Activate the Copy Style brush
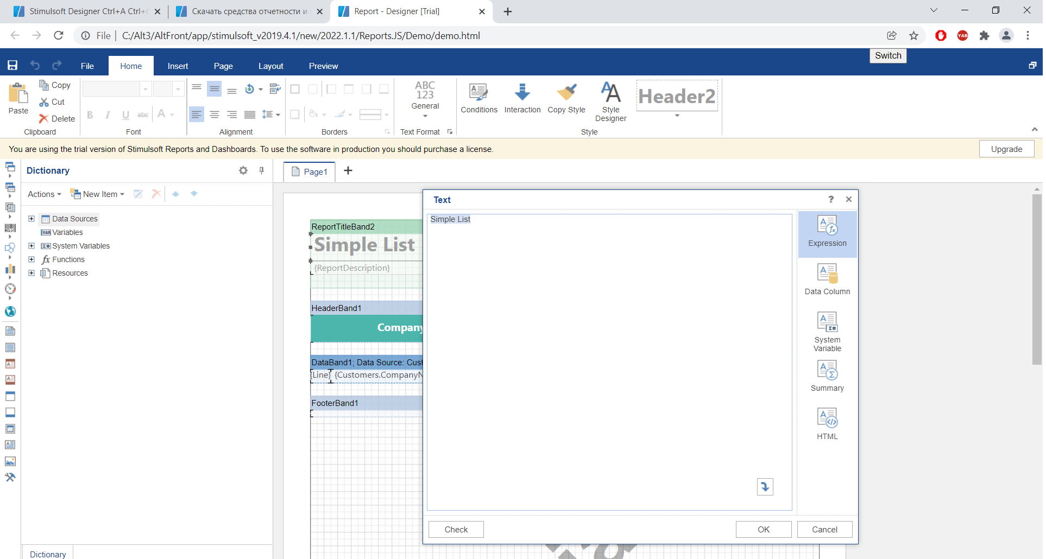The image size is (1046, 559). (x=566, y=98)
